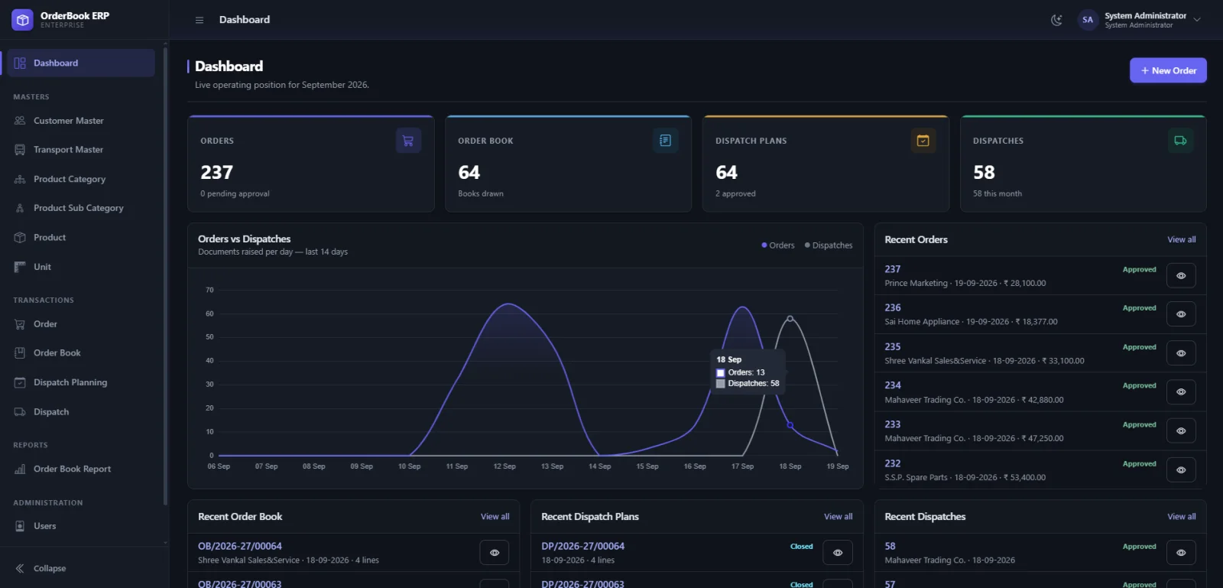Click the calendar icon on Dispatch Plans card
The image size is (1223, 588).
click(x=923, y=141)
